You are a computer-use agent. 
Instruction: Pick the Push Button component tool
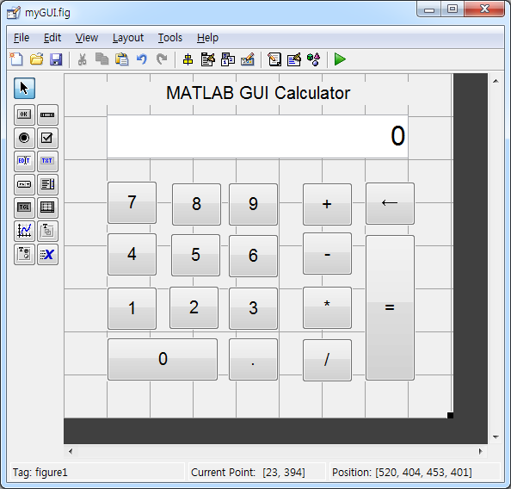[x=24, y=115]
